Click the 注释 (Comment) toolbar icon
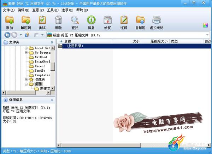Screen dimensions: 212x154 (x=124, y=20)
